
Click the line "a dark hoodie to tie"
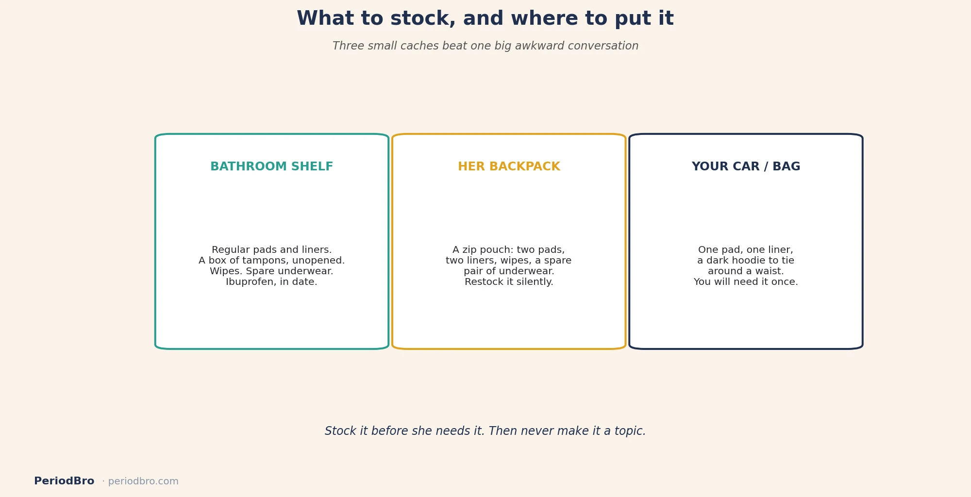(x=746, y=261)
